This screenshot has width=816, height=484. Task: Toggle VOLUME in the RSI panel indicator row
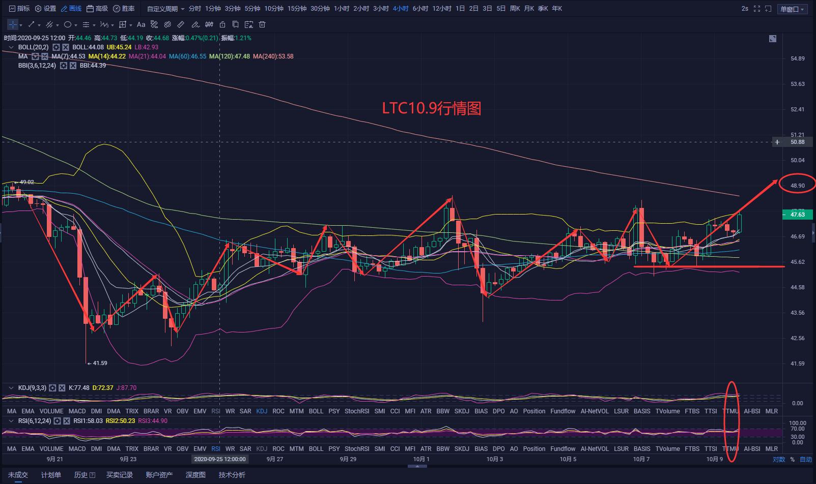click(x=51, y=449)
